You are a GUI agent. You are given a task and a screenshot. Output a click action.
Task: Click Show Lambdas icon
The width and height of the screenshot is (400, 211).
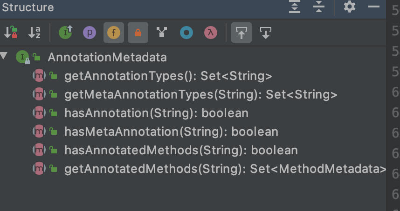(211, 33)
